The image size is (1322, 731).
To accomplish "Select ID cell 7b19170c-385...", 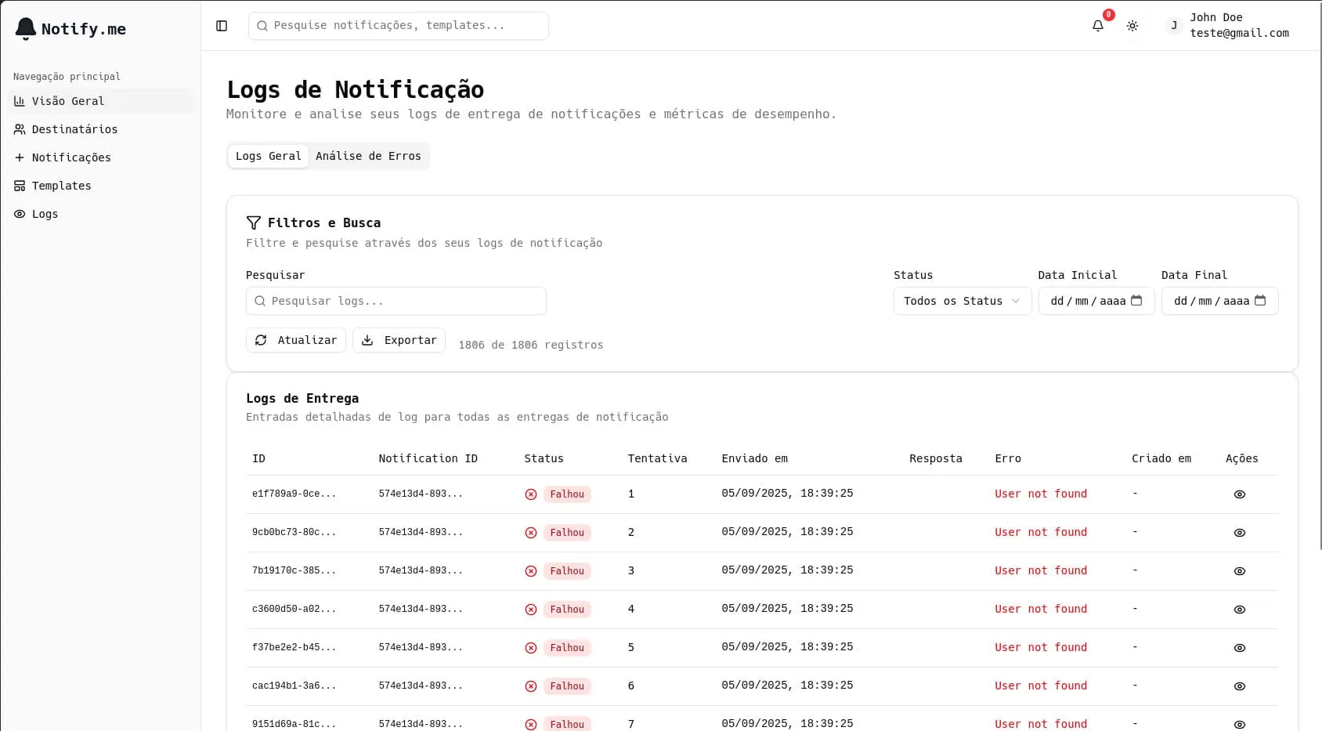I will (294, 571).
